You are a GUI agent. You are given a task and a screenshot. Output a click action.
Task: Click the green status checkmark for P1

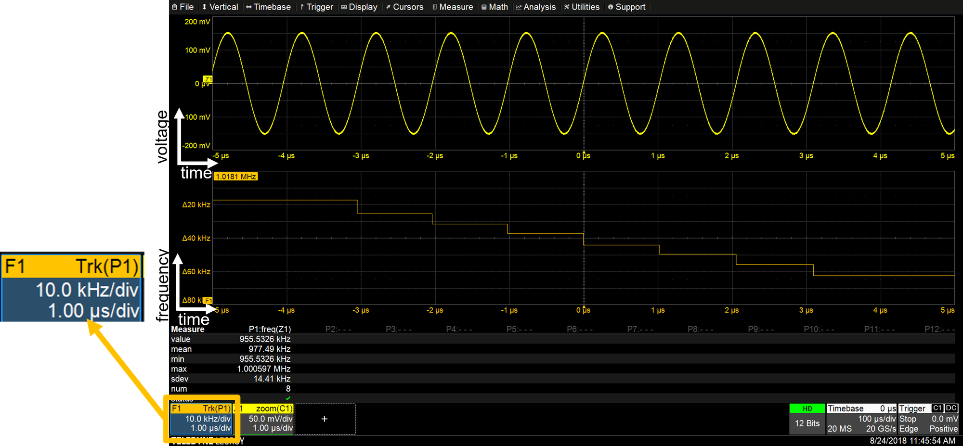point(288,398)
